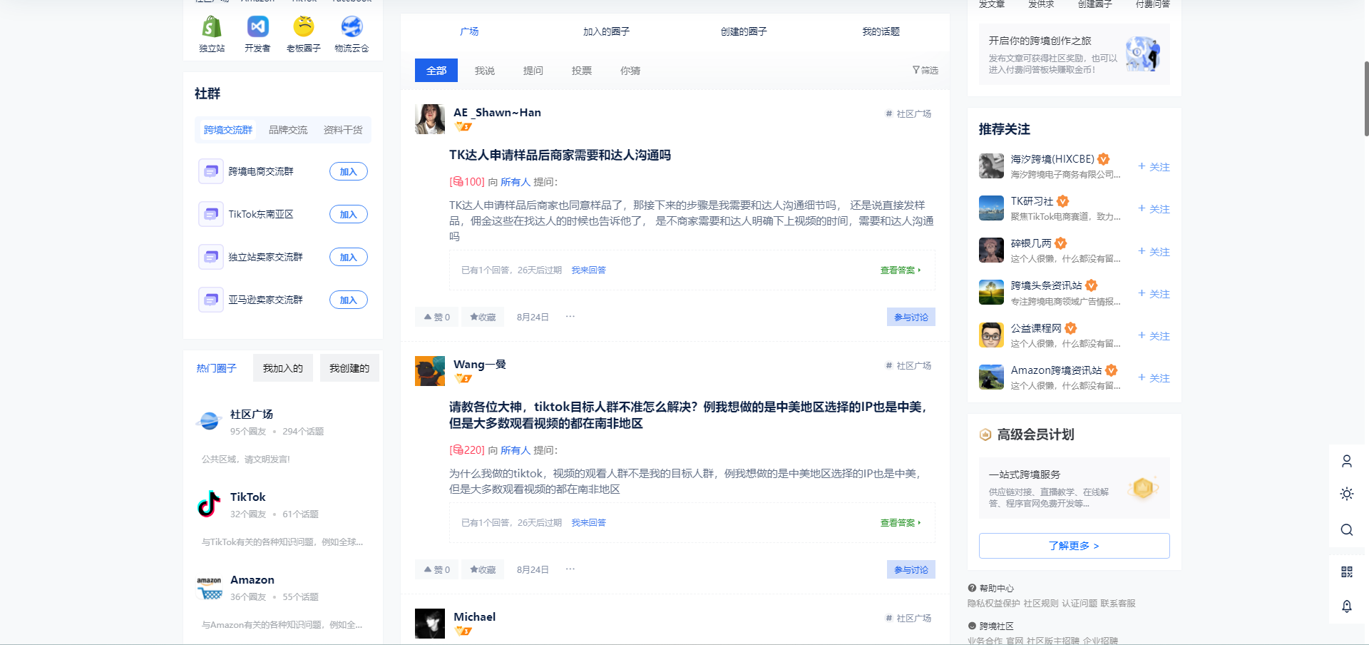
Task: Switch to the 加入的圈子 tab
Action: (x=606, y=31)
